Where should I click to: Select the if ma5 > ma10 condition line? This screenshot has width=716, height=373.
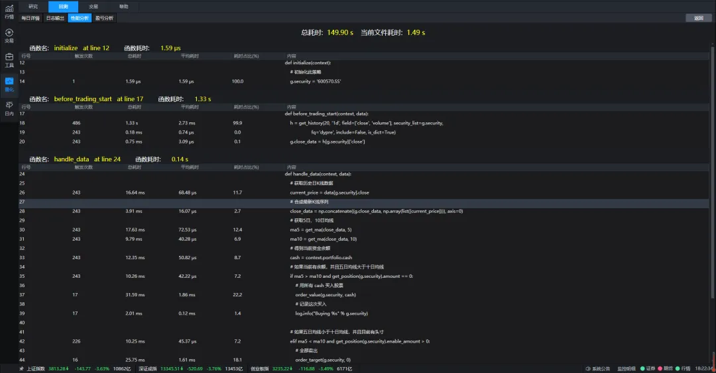coord(351,276)
